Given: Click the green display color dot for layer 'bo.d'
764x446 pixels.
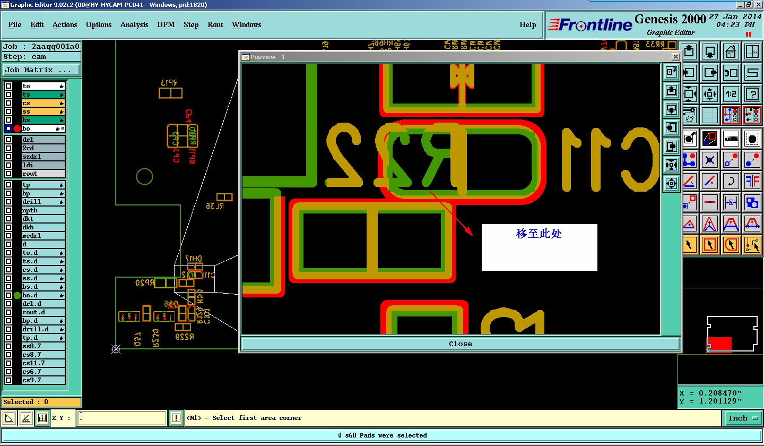Looking at the screenshot, I should 17,295.
